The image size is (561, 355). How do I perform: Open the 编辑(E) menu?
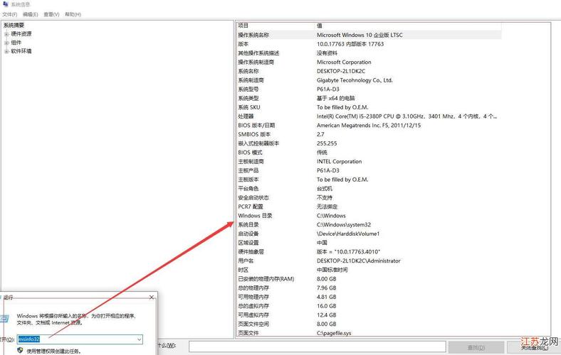(30, 14)
